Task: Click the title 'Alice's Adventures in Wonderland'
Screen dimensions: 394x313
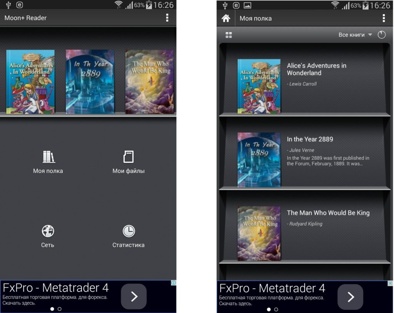Action: [317, 69]
